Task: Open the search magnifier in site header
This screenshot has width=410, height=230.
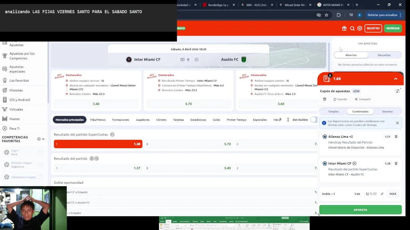Action: 352,28
